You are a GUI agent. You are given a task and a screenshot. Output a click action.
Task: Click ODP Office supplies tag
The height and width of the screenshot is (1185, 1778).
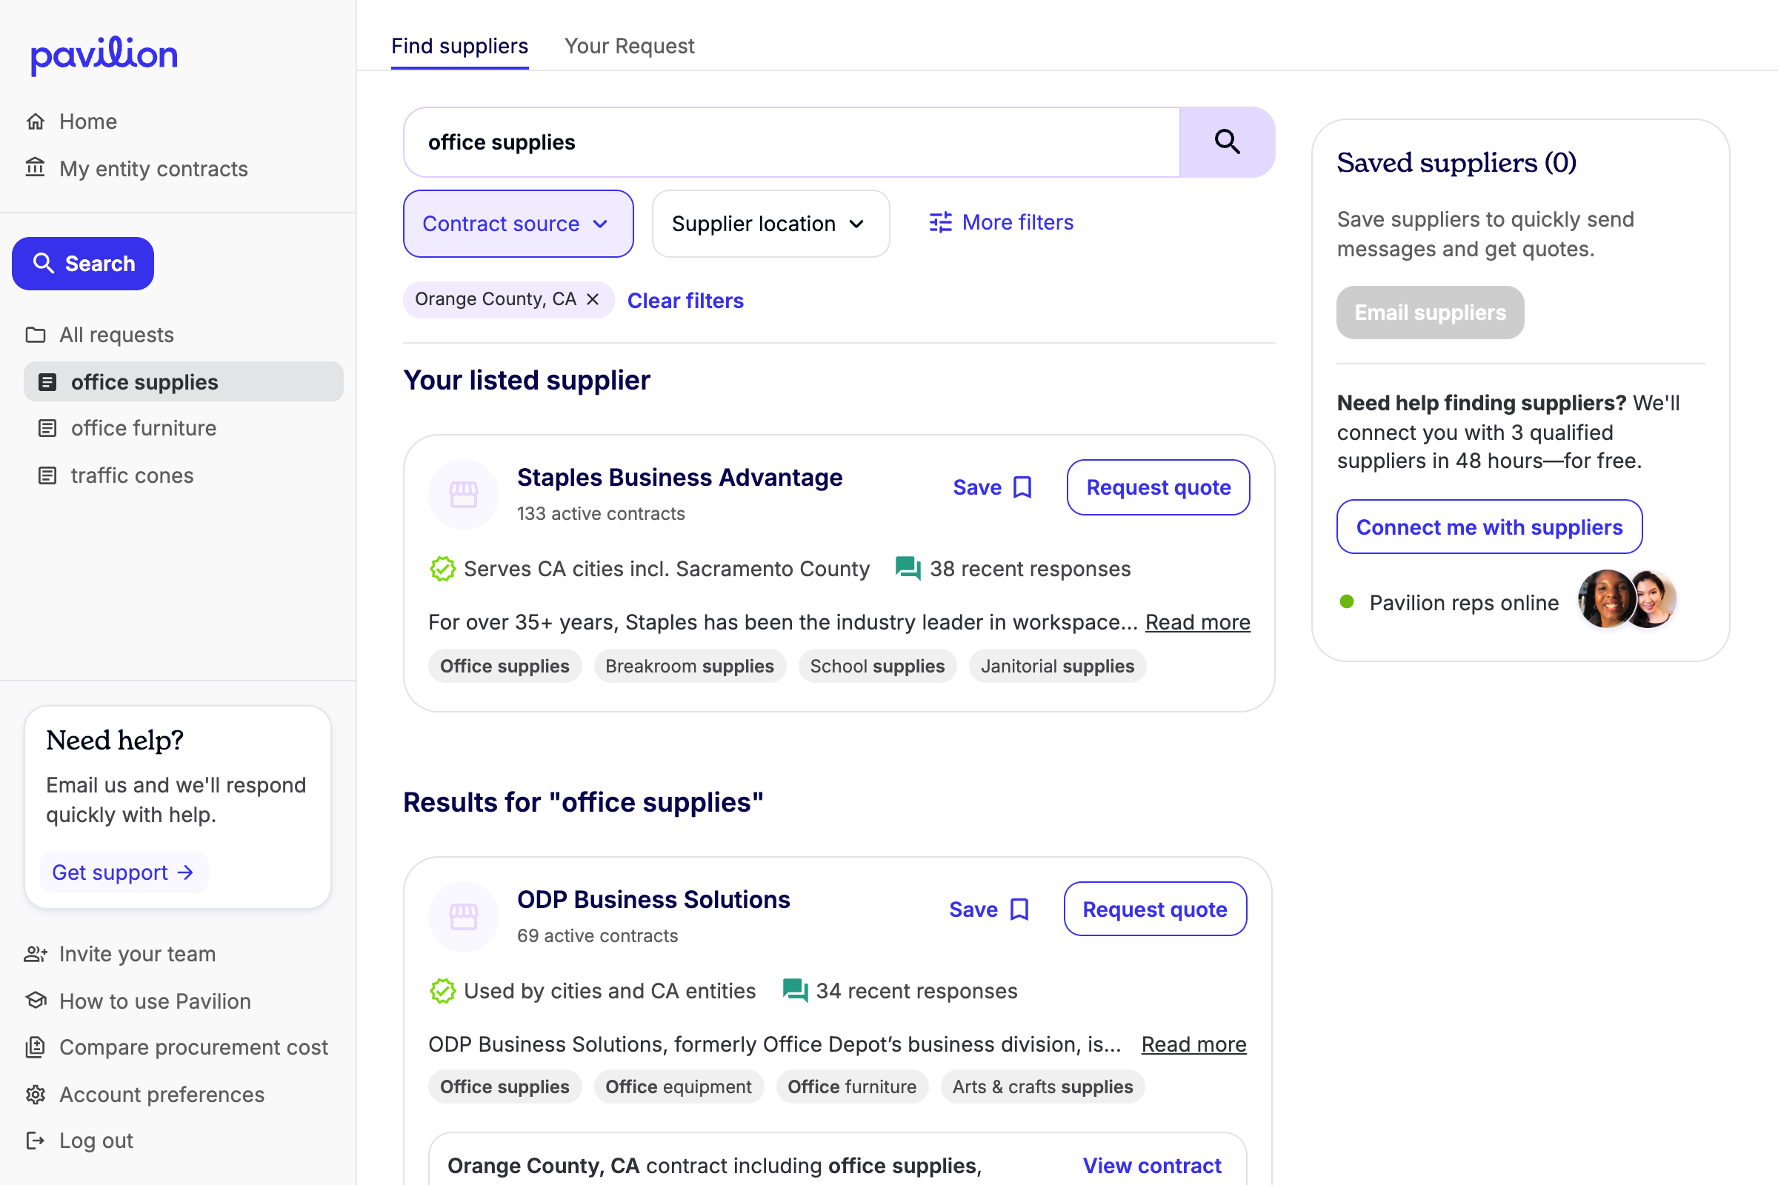pos(505,1086)
